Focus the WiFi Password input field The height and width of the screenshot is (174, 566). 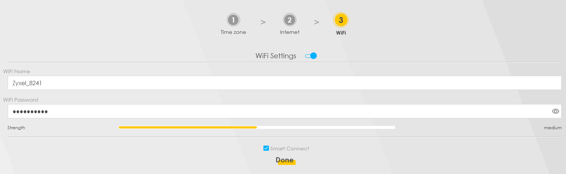coord(278,111)
